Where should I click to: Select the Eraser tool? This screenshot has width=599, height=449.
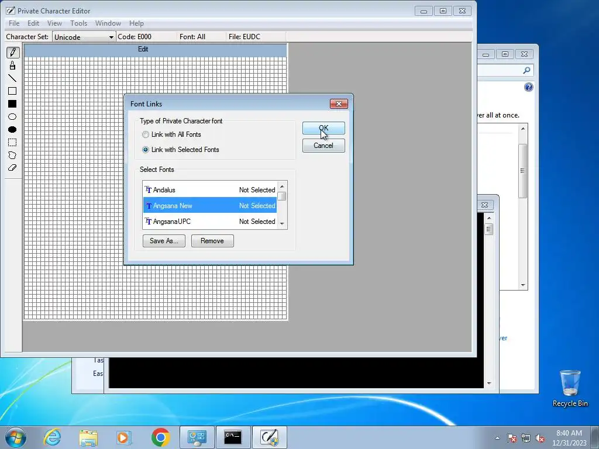tap(12, 168)
